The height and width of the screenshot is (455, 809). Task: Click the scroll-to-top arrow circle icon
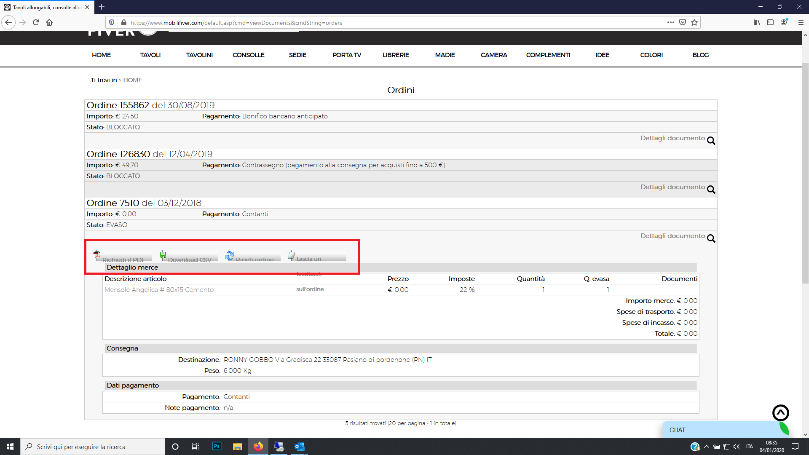coord(780,413)
